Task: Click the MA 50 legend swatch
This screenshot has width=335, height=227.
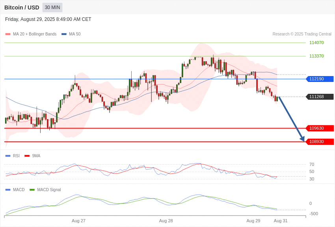Action: (64, 34)
